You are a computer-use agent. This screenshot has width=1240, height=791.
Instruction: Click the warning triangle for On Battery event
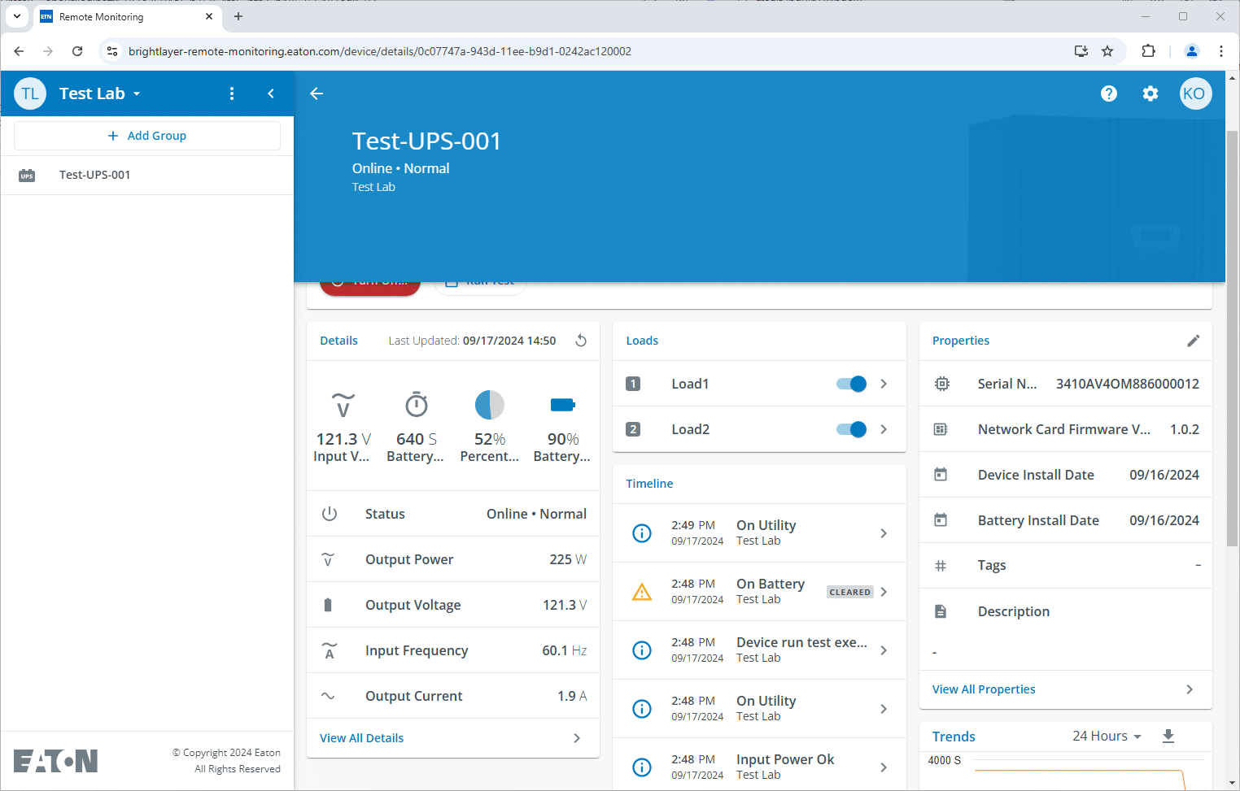642,592
